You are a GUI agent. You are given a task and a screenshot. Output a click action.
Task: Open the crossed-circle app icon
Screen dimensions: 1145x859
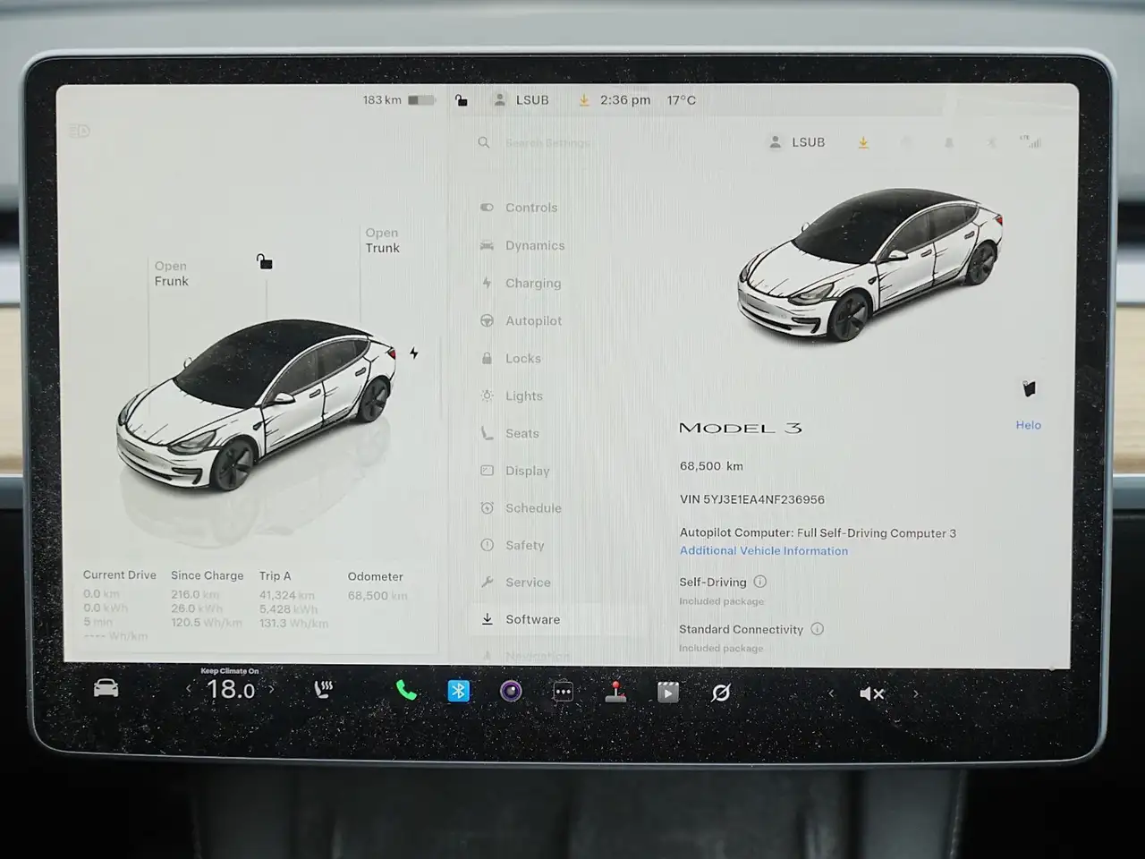(x=720, y=693)
